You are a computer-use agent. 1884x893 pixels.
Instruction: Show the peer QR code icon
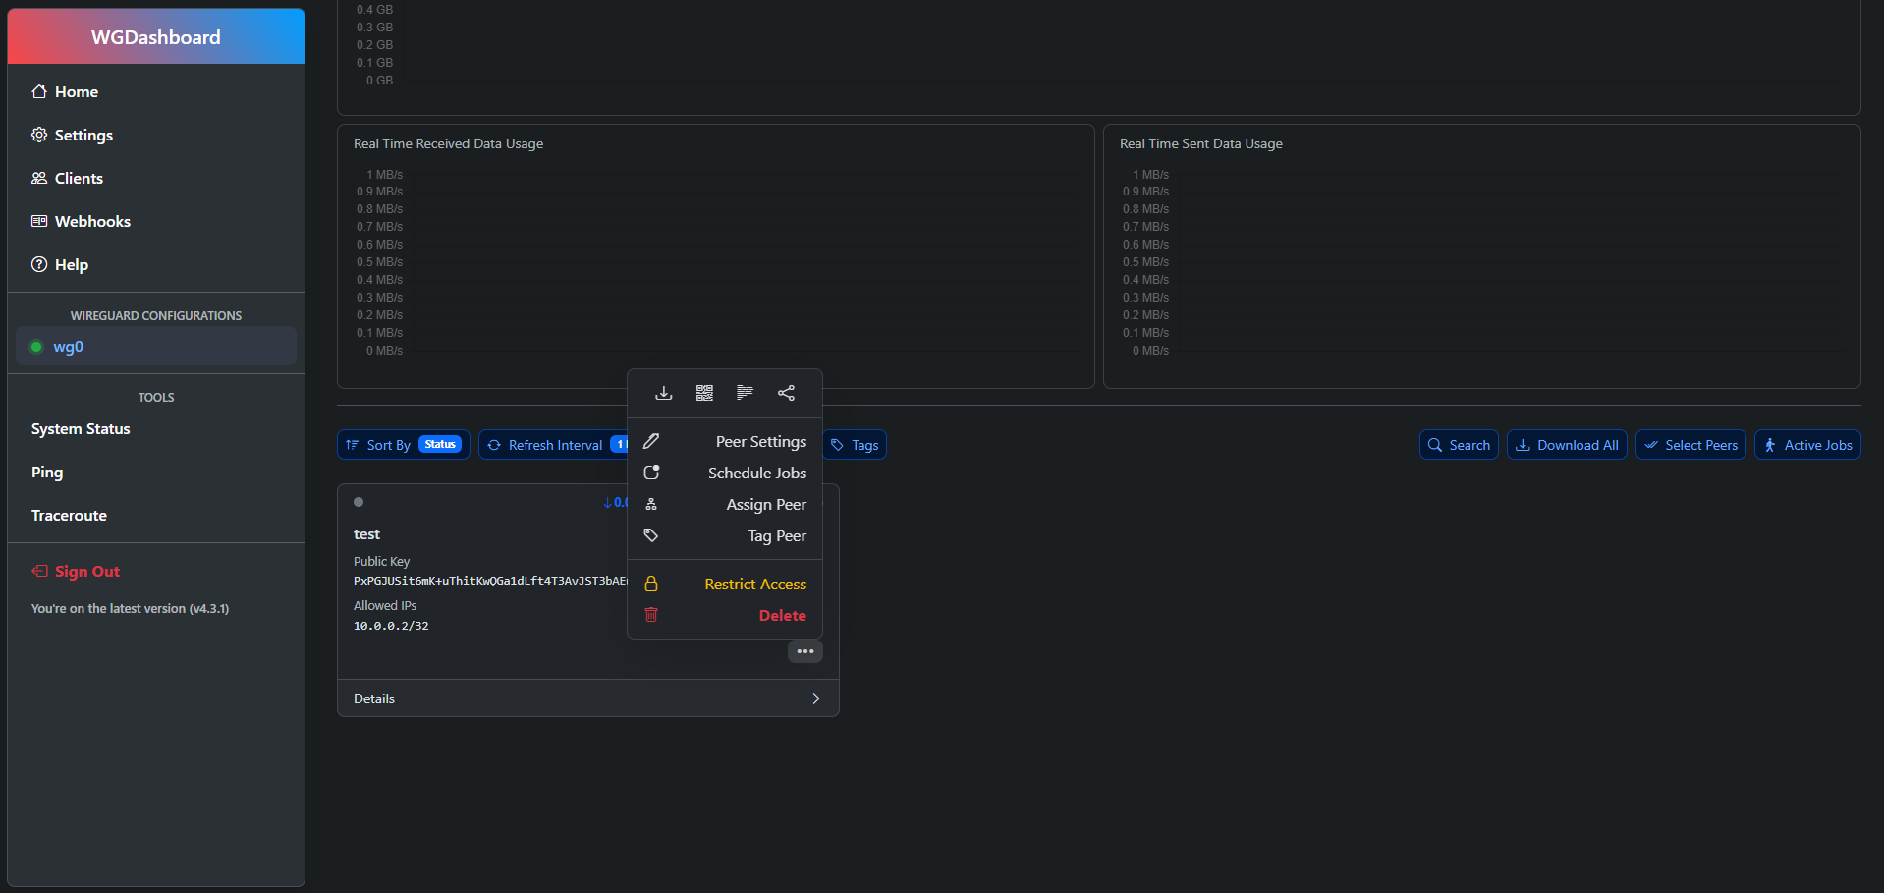point(704,393)
